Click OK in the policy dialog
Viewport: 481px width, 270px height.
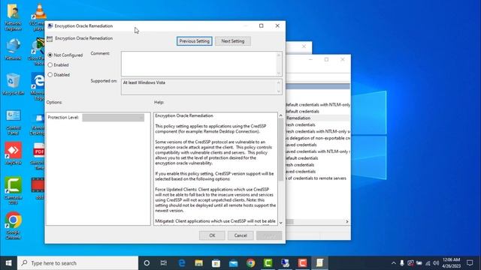[212, 235]
